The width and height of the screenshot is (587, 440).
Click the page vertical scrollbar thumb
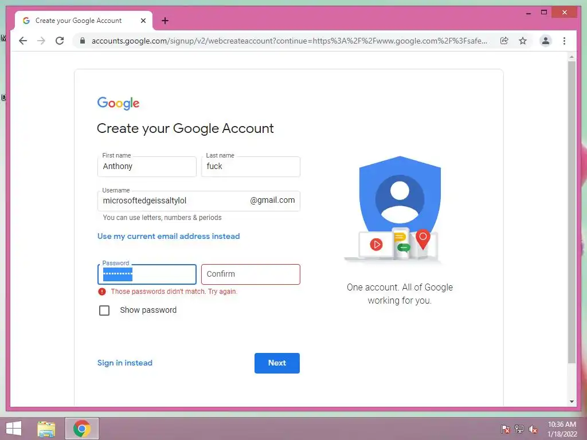(x=572, y=212)
